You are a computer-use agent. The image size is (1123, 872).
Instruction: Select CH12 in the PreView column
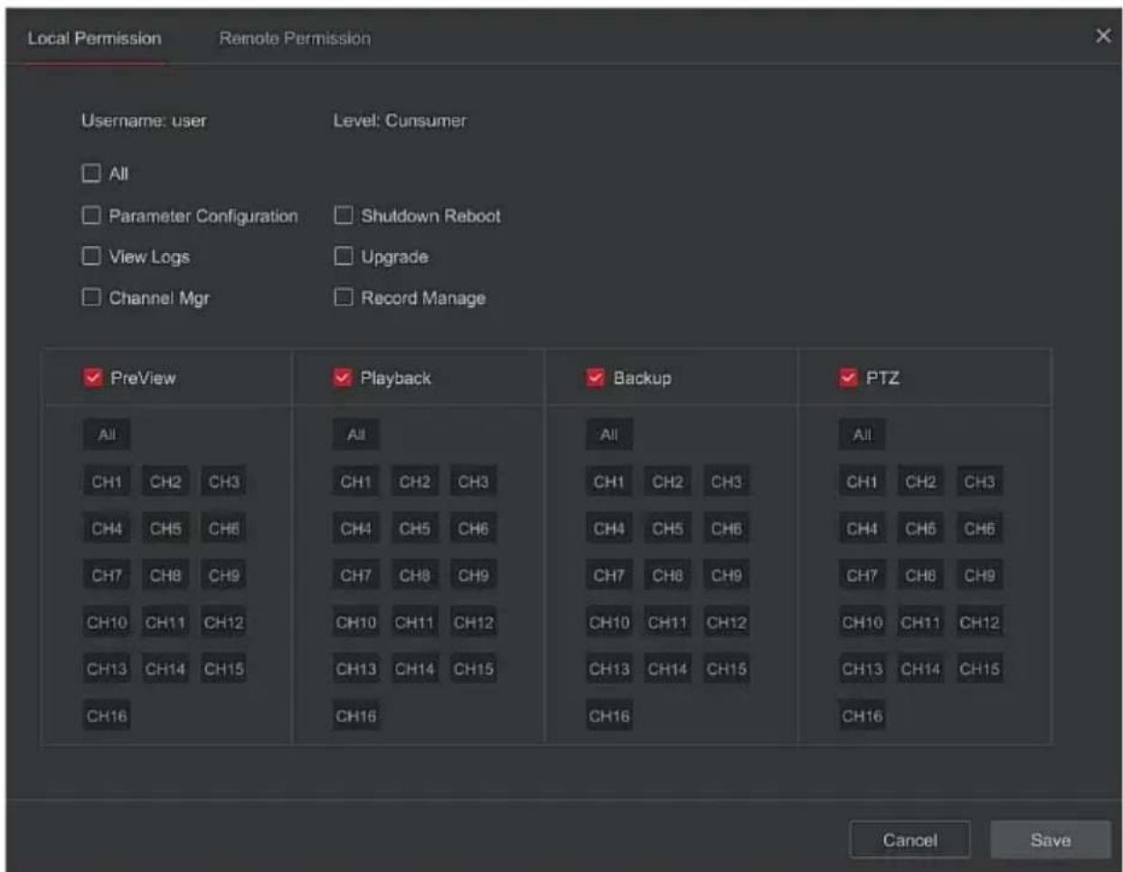(224, 623)
